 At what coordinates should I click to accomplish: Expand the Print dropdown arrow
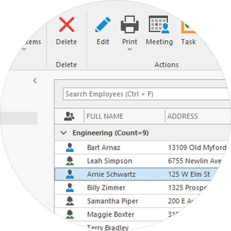(130, 49)
